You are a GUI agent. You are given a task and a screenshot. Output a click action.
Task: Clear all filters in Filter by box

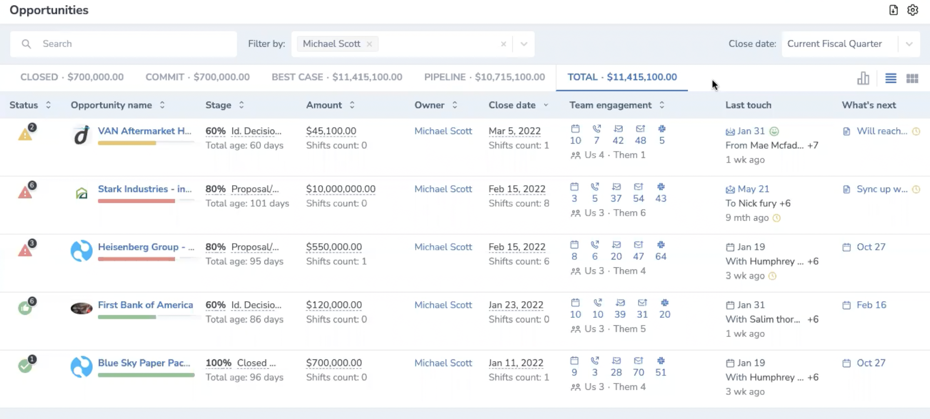tap(503, 44)
